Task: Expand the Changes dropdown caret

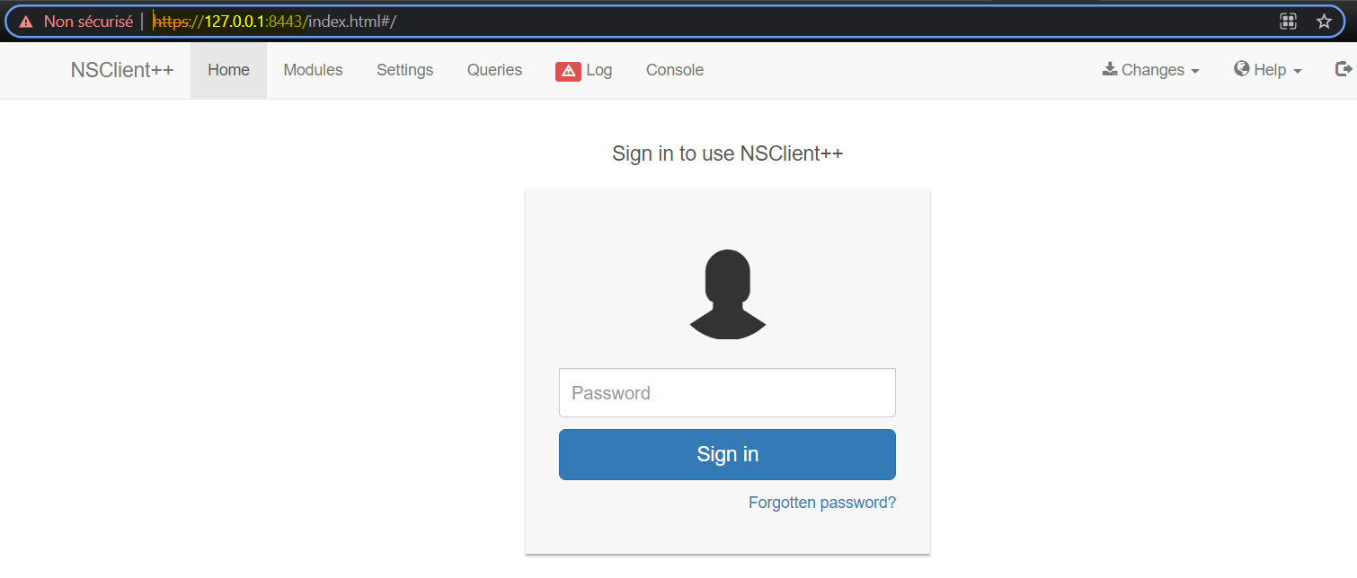Action: click(x=1195, y=72)
